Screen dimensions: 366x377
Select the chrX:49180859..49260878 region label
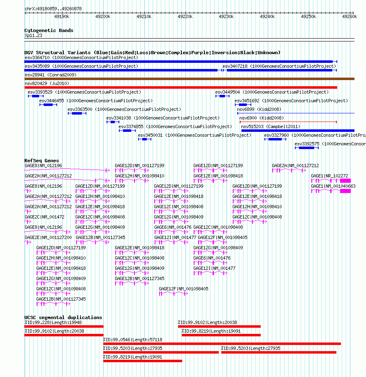coord(53,9)
